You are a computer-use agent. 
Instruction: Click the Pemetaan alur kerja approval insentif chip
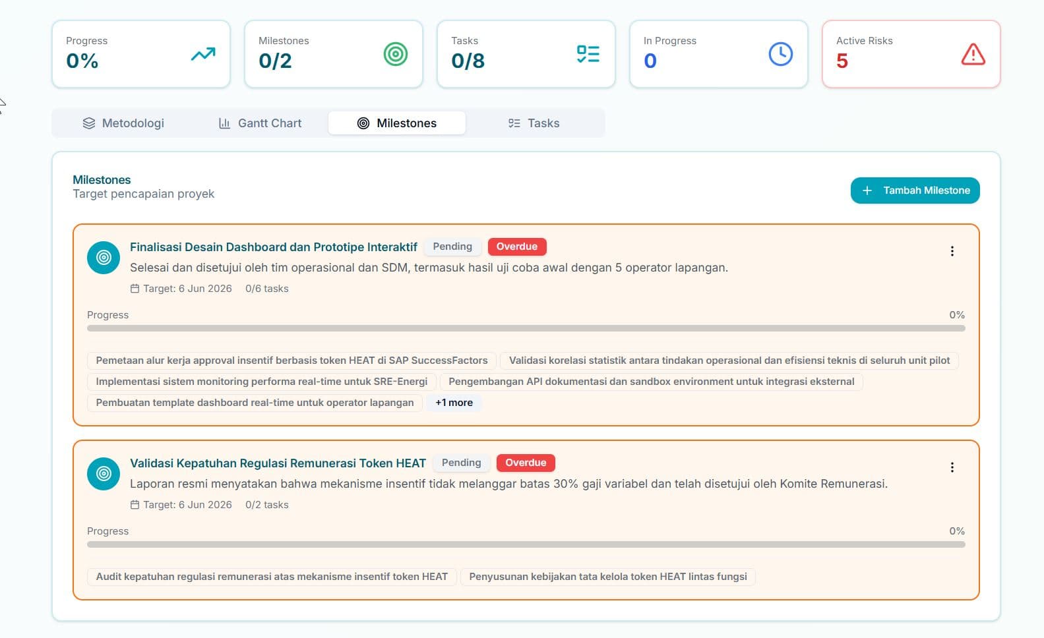coord(292,361)
